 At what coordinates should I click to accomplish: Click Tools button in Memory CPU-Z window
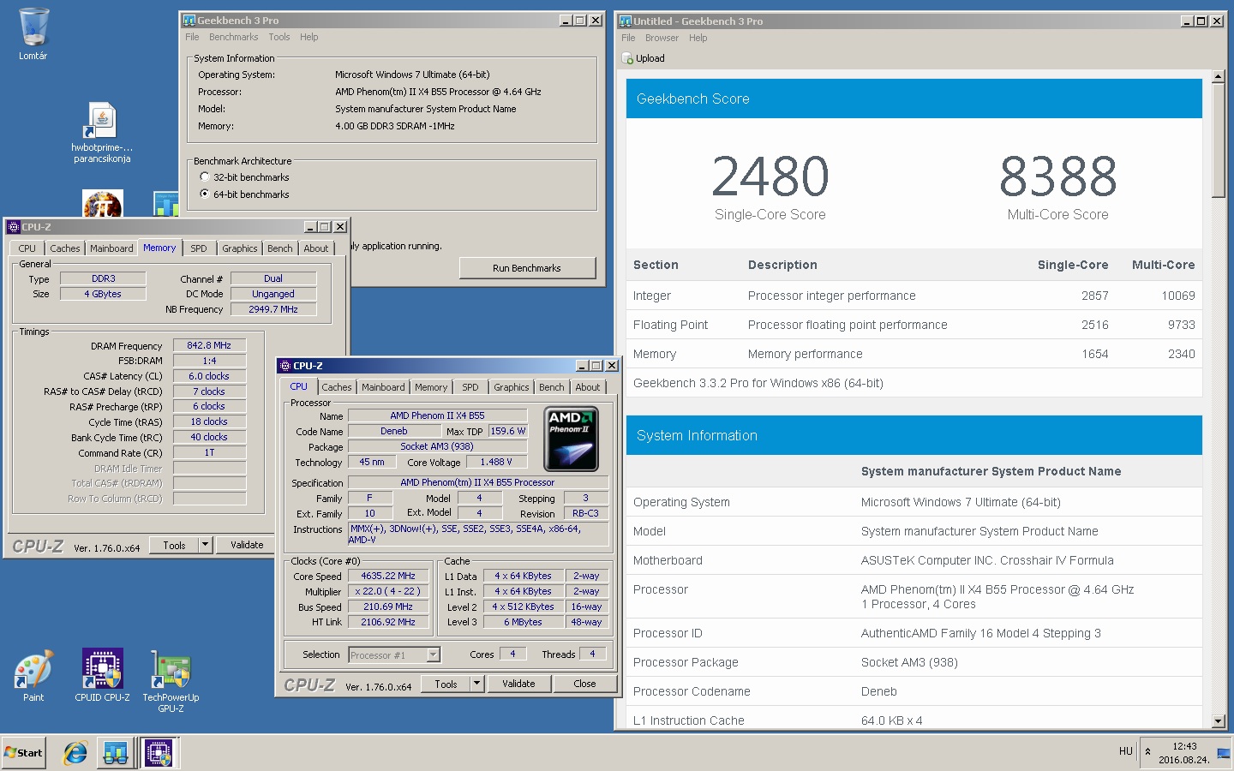(x=174, y=545)
